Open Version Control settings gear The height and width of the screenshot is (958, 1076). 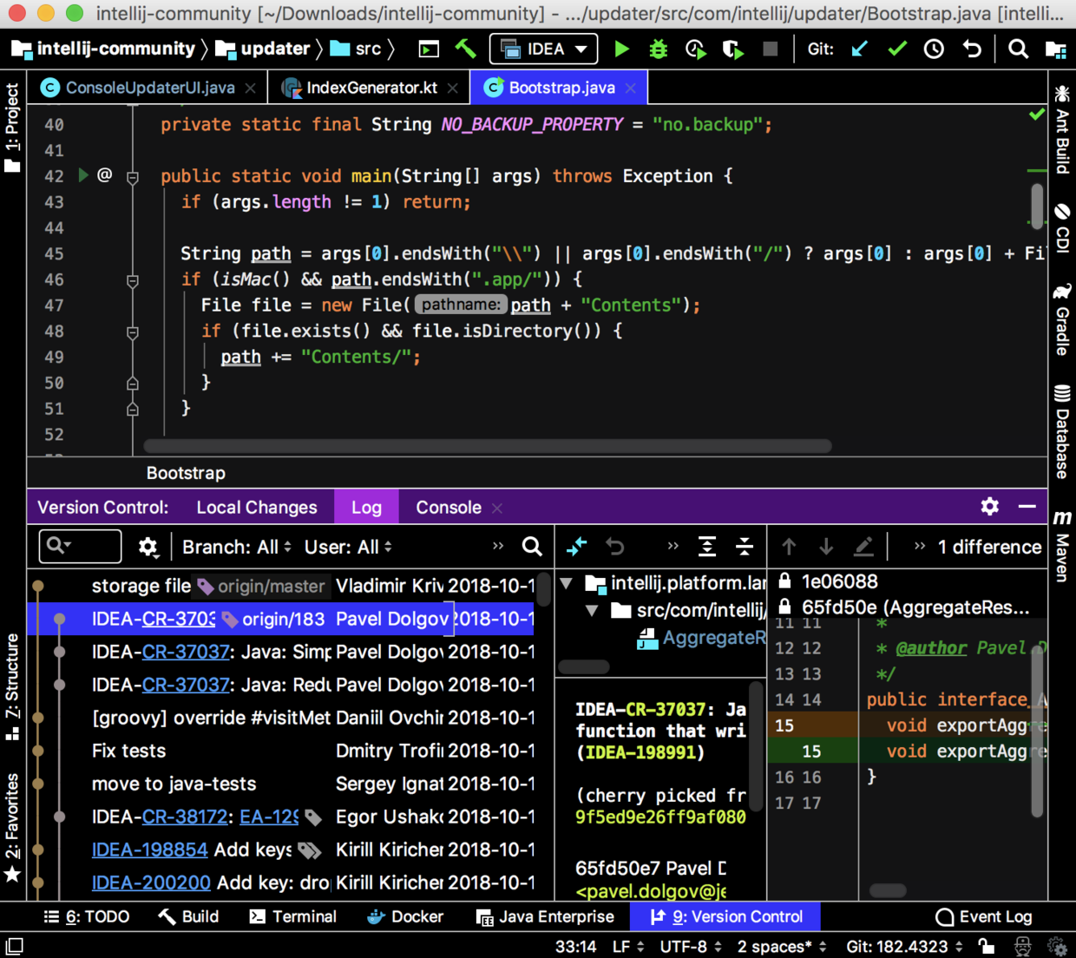point(989,506)
